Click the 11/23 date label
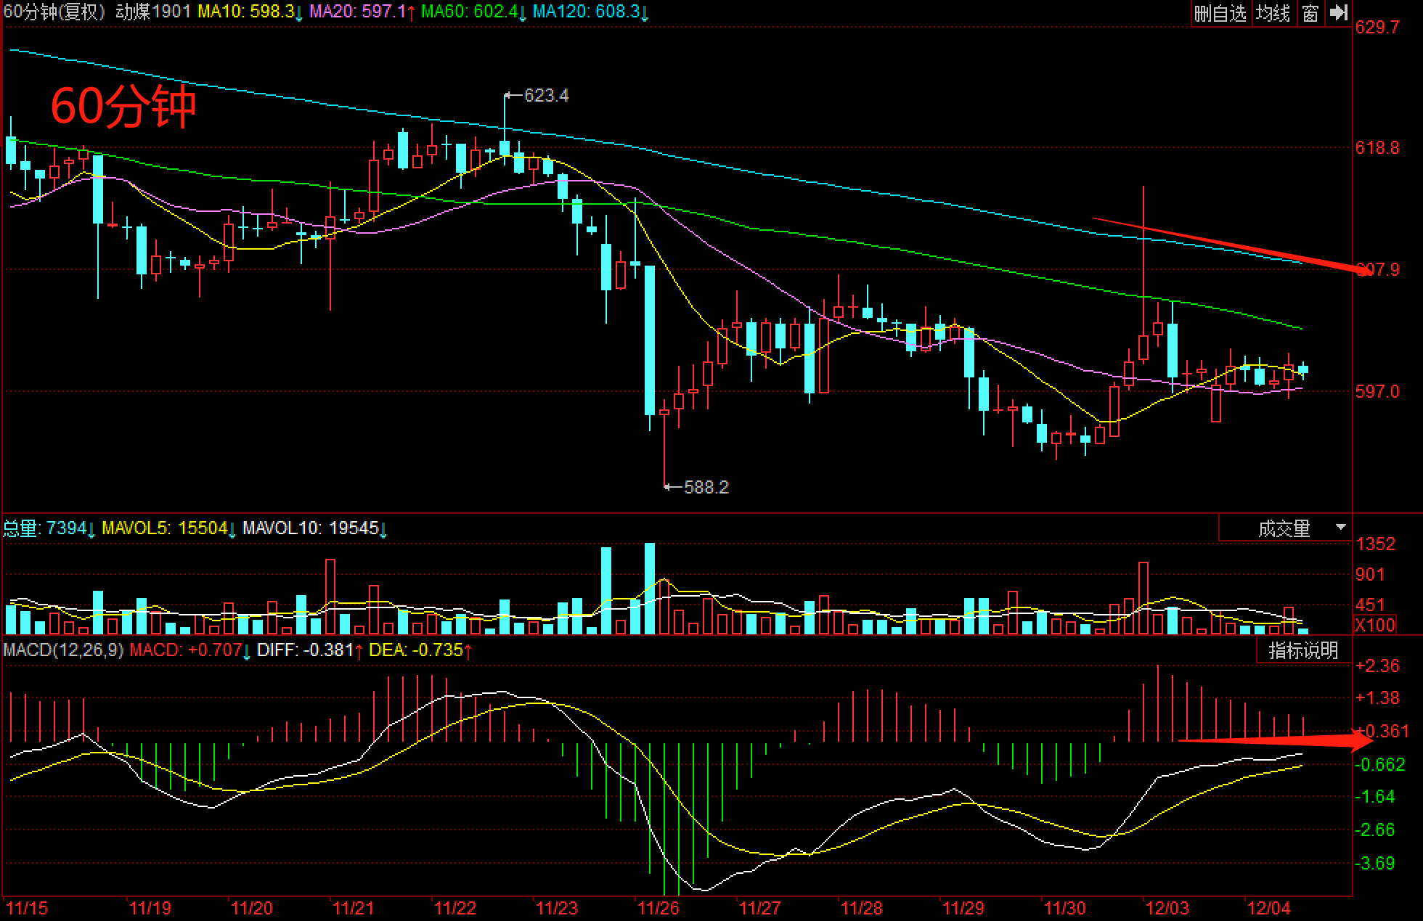The height and width of the screenshot is (921, 1423). (x=557, y=908)
